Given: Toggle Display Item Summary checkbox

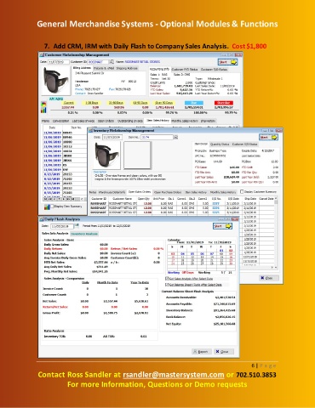Looking at the screenshot, I should tap(52, 207).
